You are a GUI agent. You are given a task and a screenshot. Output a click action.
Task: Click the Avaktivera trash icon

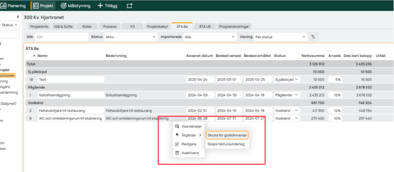click(177, 153)
